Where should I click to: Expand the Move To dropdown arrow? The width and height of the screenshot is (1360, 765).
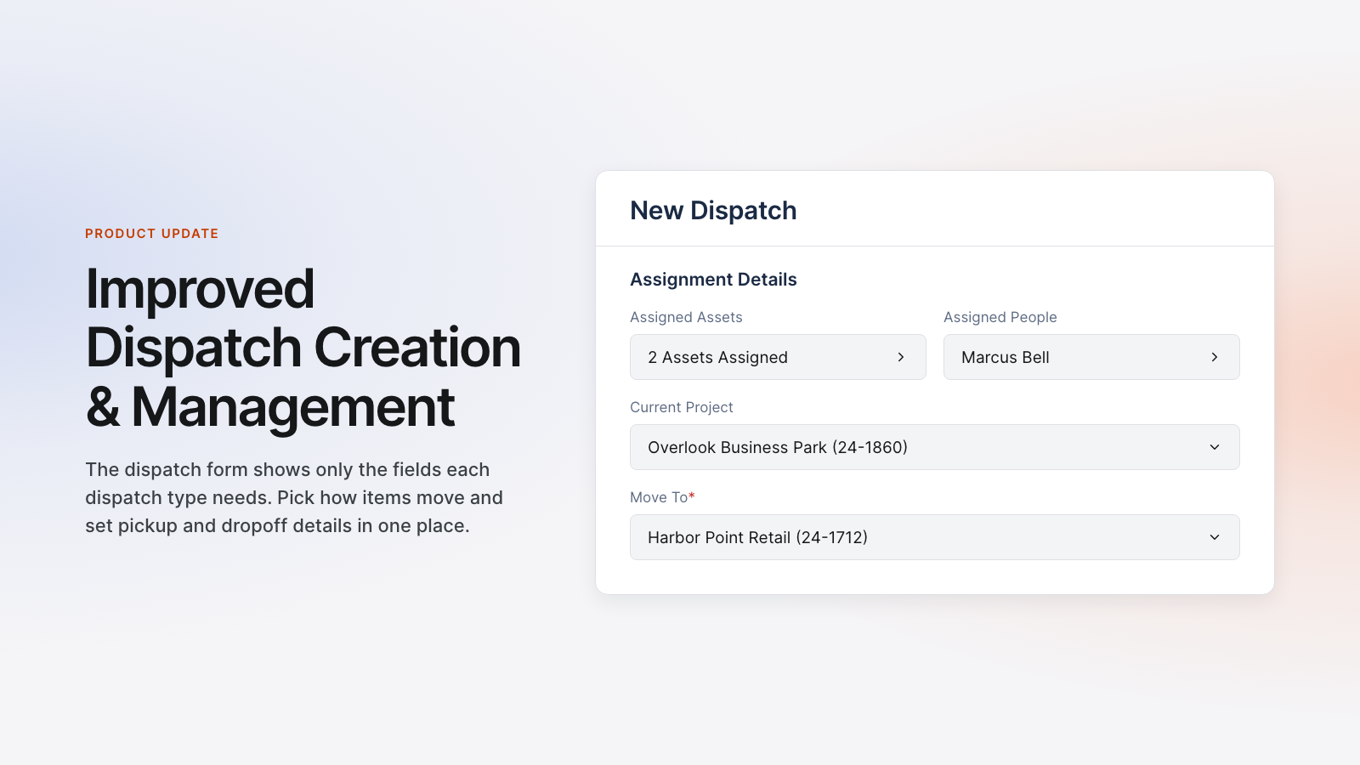pyautogui.click(x=1215, y=537)
